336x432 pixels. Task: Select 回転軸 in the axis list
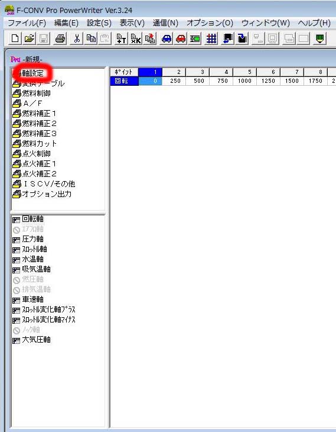pyautogui.click(x=28, y=219)
